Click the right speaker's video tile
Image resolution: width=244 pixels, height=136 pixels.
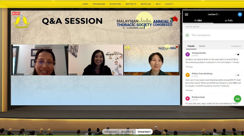(151, 60)
